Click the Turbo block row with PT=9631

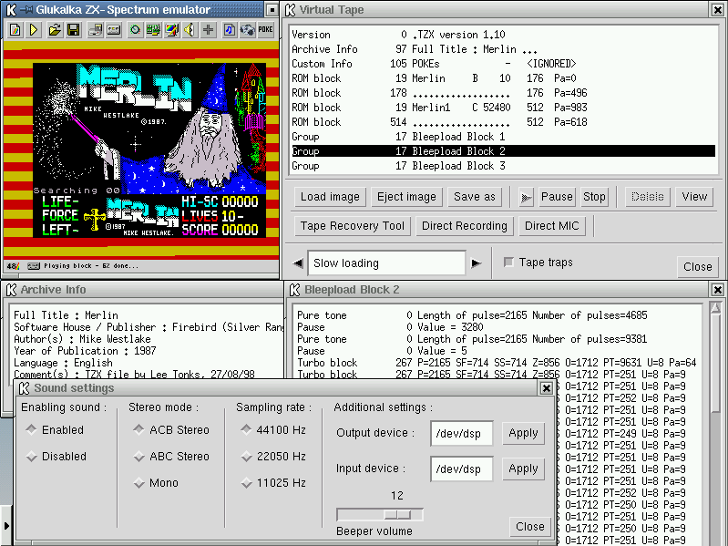pos(499,363)
